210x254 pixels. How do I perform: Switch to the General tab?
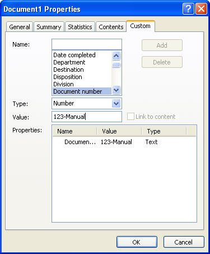coord(20,27)
